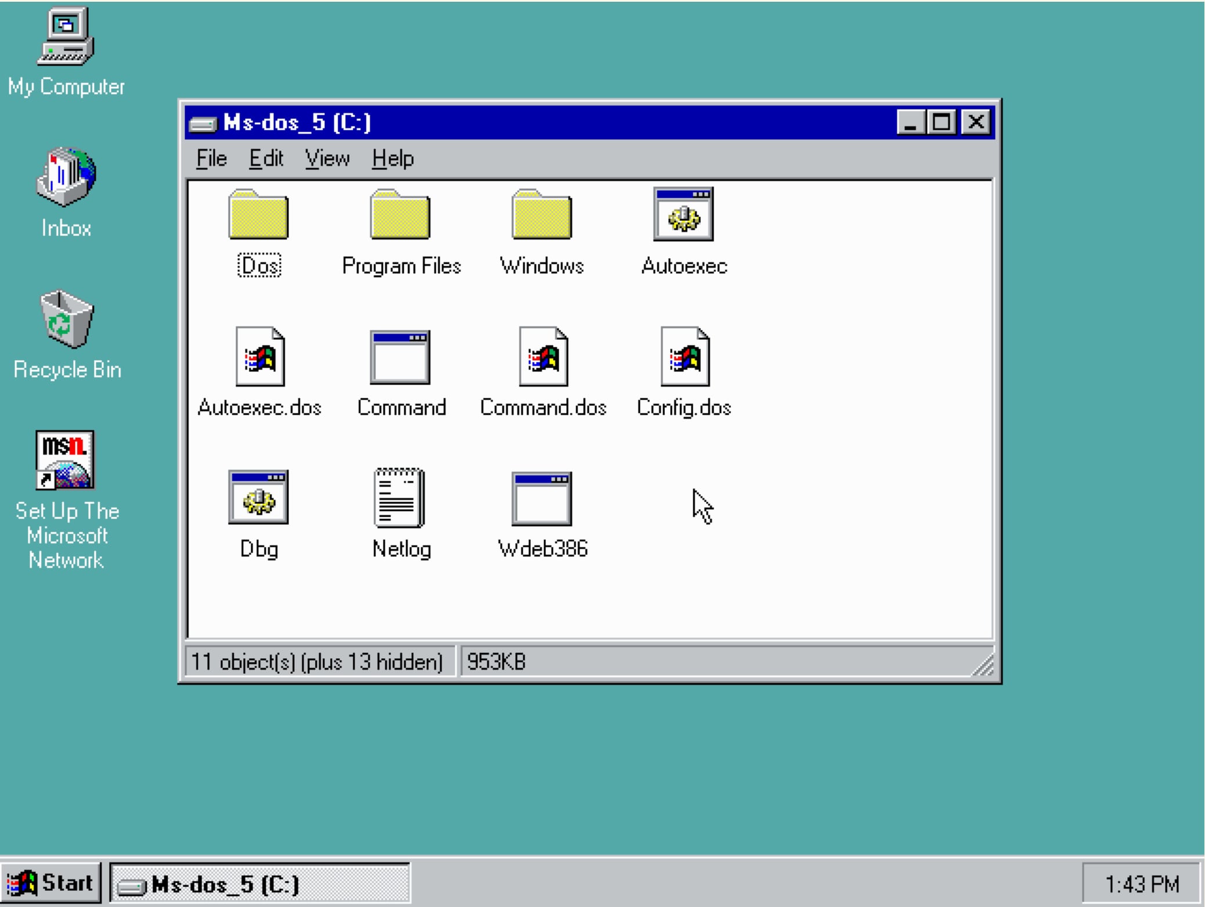This screenshot has width=1205, height=907.
Task: Click the Windows folder icon
Action: (542, 216)
